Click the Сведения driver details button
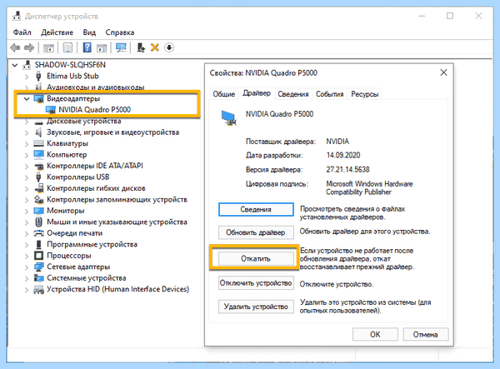Image resolution: width=500 pixels, height=369 pixels. (x=256, y=209)
